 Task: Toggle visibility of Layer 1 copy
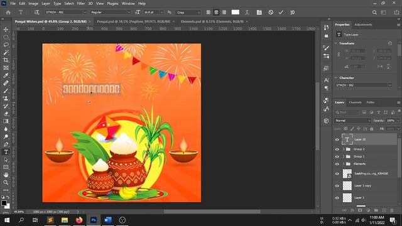(x=337, y=186)
